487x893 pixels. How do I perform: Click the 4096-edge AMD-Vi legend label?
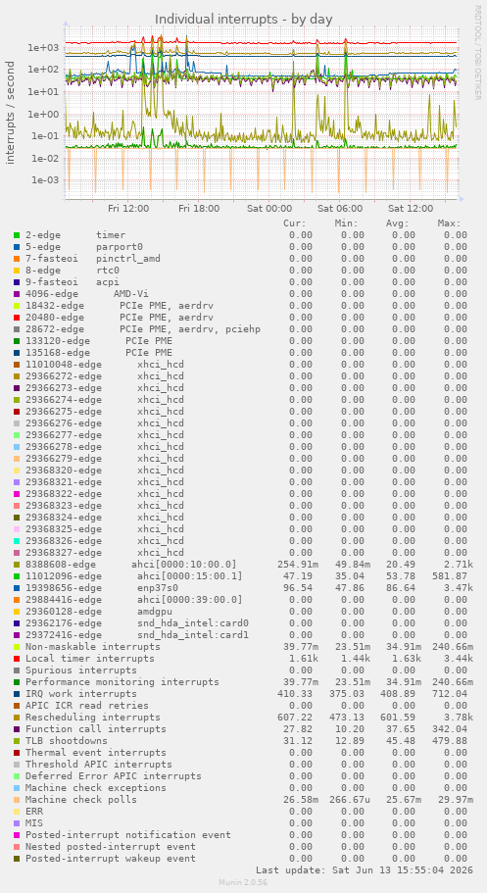(x=87, y=294)
